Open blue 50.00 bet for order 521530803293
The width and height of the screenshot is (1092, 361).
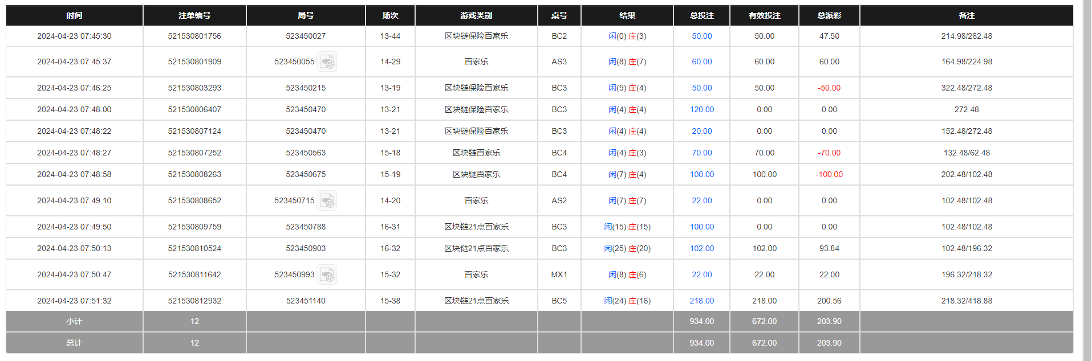tap(701, 88)
